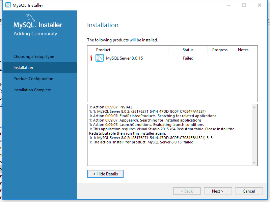The image size is (270, 202).
Task: Hide the details log
Action: coord(105,174)
